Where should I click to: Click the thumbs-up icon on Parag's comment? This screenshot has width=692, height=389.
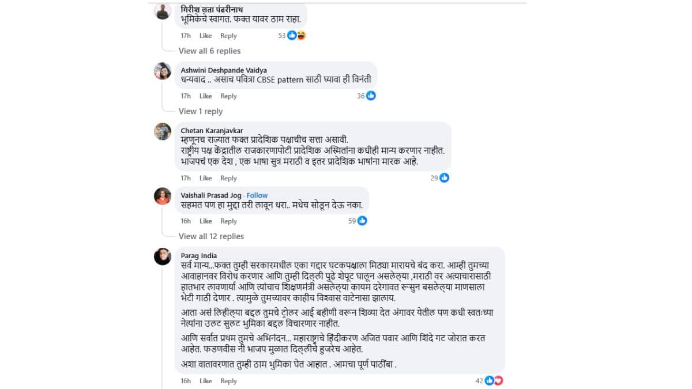pos(490,380)
